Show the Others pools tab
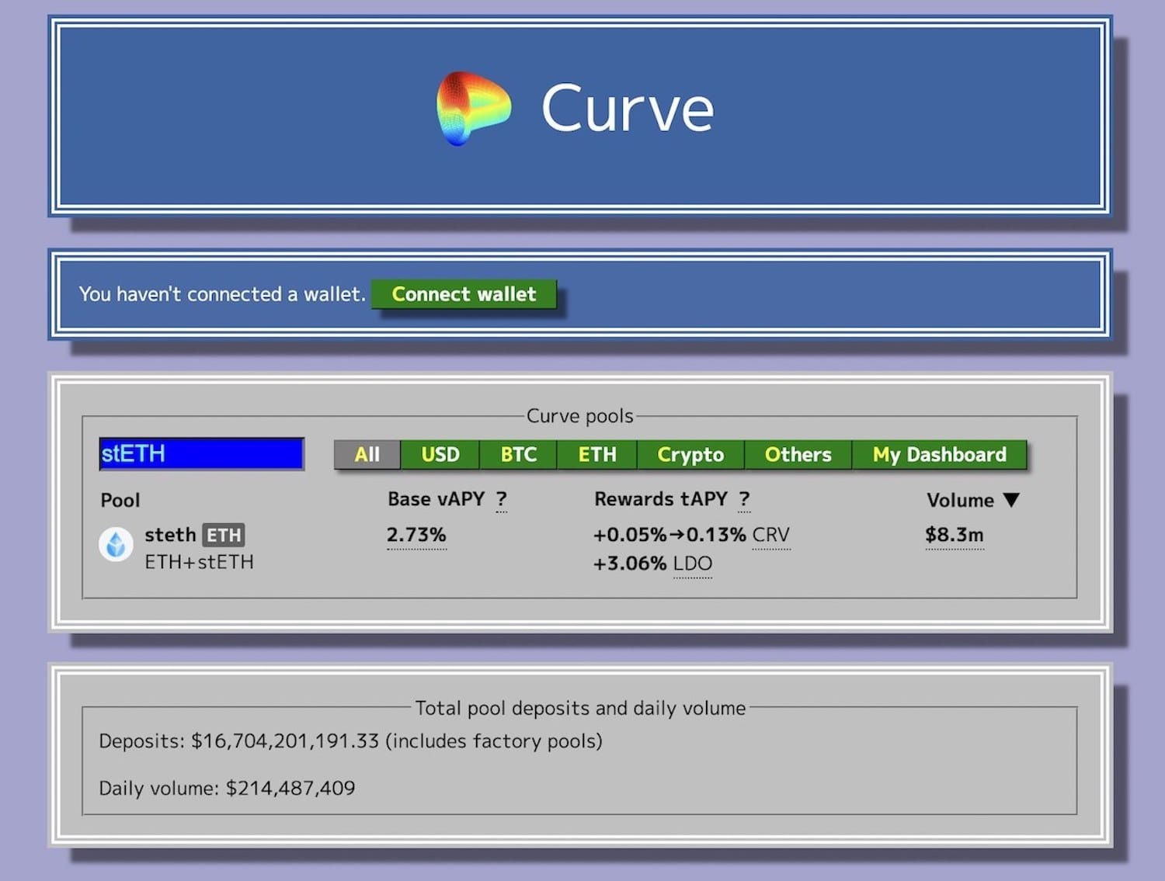The width and height of the screenshot is (1165, 881). point(798,454)
